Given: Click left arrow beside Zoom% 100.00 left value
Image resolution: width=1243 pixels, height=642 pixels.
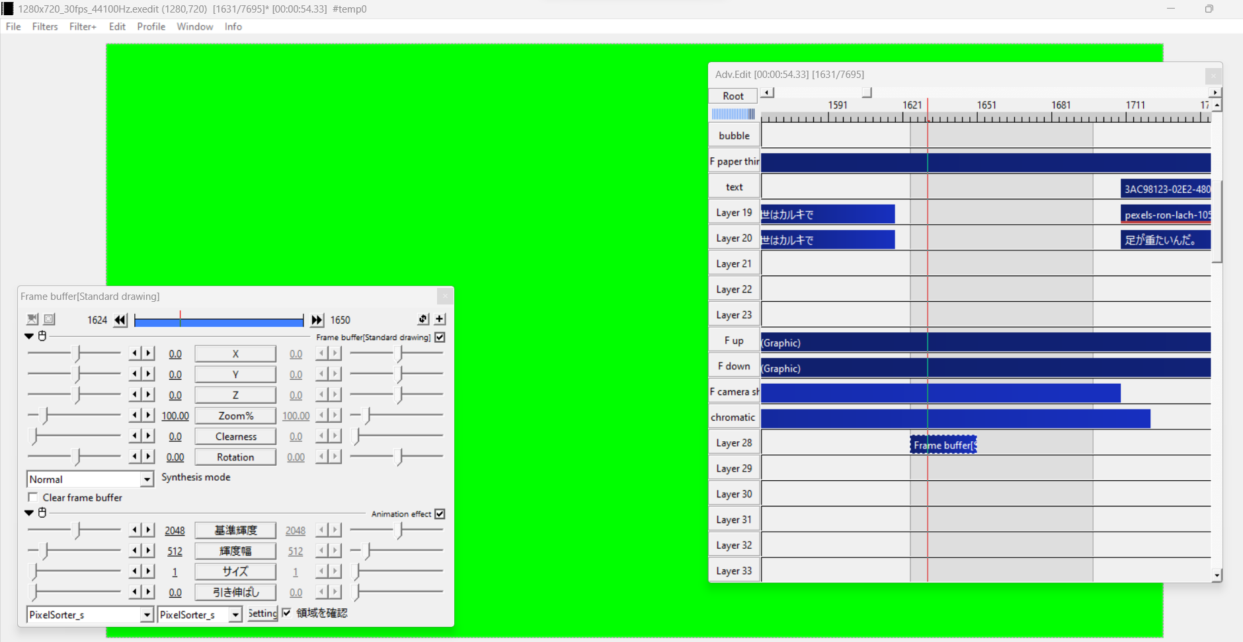Looking at the screenshot, I should point(135,415).
